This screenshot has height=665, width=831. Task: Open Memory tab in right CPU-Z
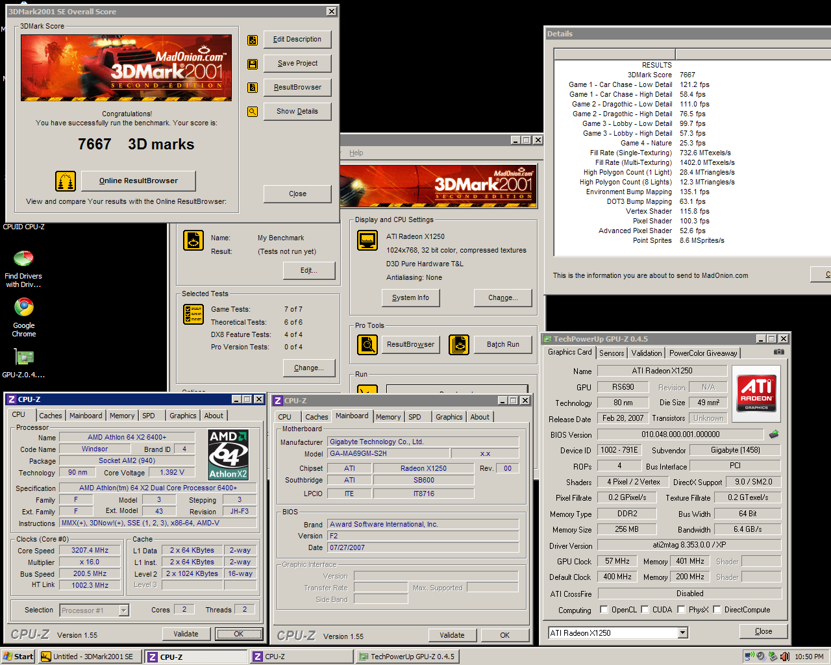[x=388, y=417]
